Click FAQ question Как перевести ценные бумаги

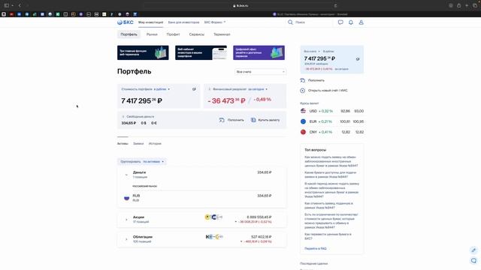[328, 236]
